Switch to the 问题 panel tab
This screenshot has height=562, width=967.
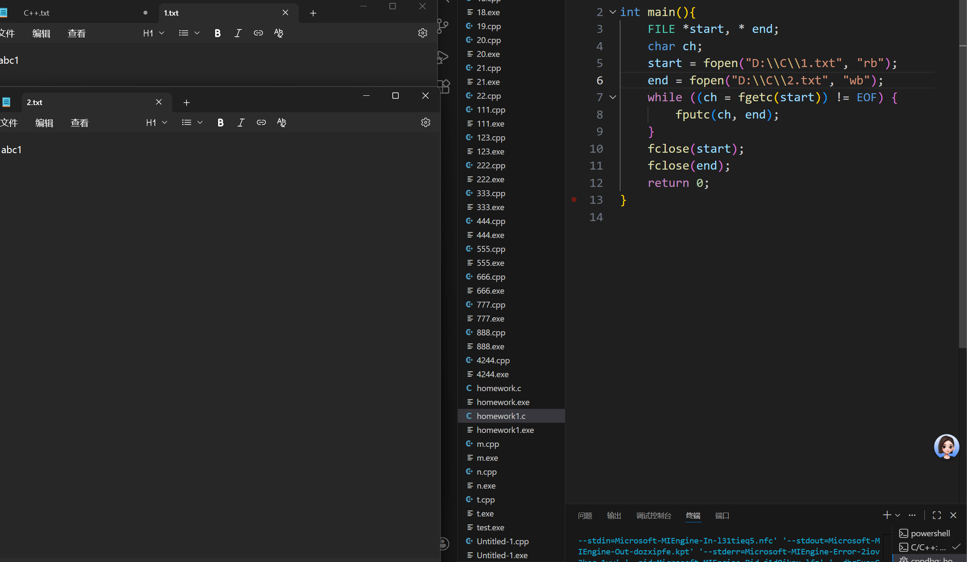585,516
